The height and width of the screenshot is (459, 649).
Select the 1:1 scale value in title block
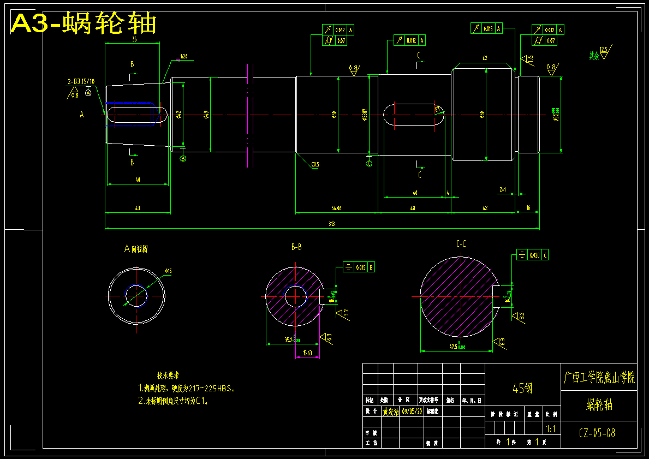pos(551,428)
